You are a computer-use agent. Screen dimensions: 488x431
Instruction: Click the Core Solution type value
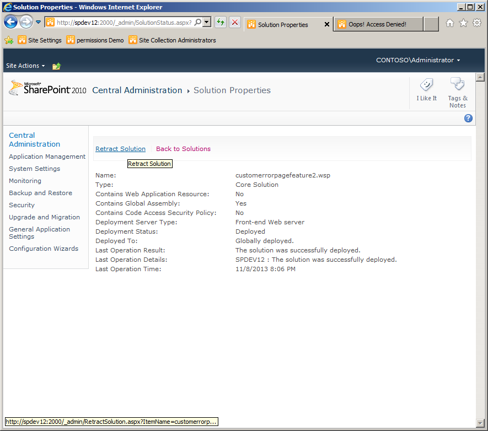[257, 185]
